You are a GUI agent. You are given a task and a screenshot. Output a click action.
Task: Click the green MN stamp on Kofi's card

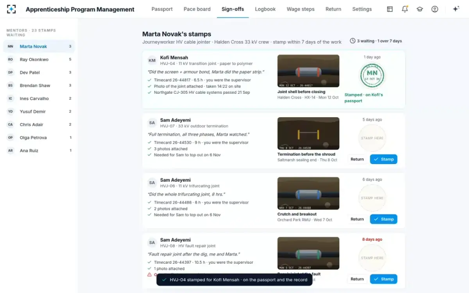point(372,75)
